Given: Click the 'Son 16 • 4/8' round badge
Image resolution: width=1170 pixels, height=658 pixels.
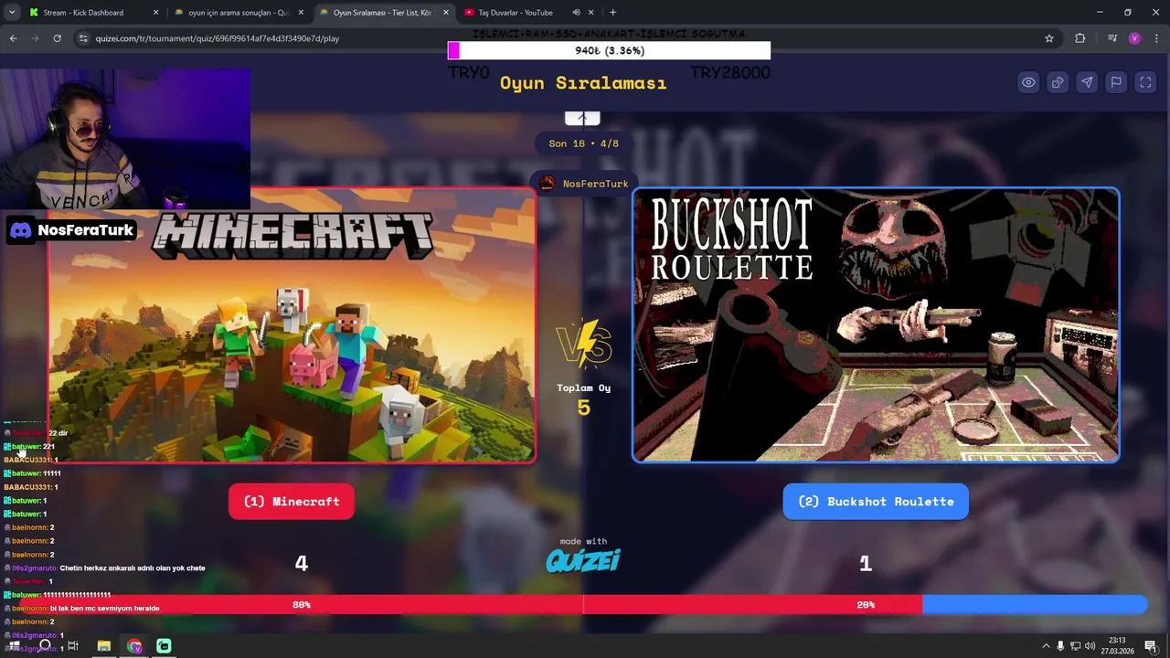Looking at the screenshot, I should (x=583, y=143).
